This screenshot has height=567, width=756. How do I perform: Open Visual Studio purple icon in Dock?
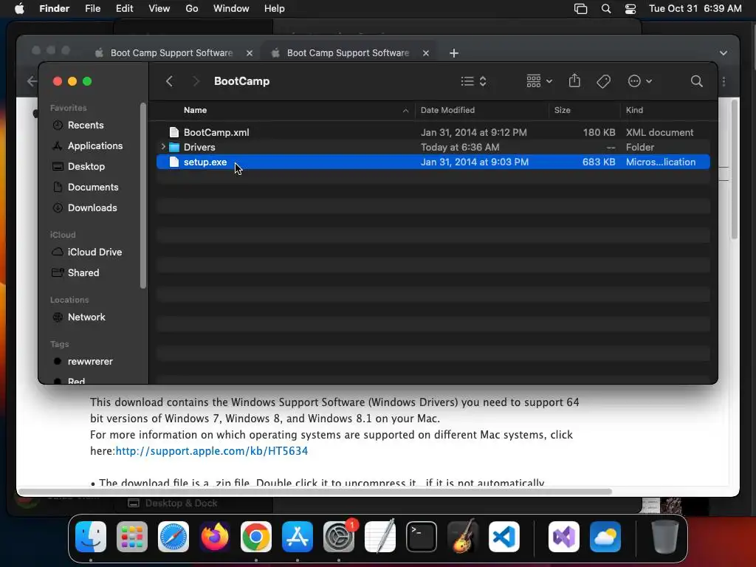click(564, 537)
